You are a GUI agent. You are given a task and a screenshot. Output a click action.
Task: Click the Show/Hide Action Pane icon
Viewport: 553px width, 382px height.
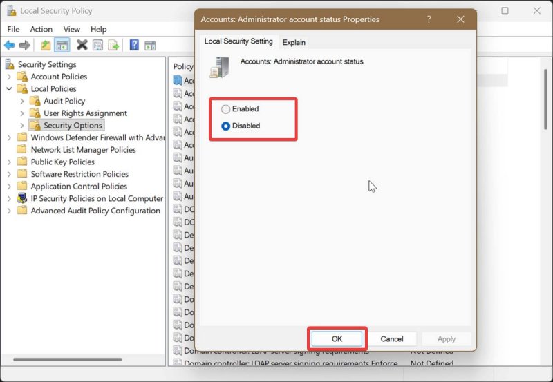tap(150, 46)
